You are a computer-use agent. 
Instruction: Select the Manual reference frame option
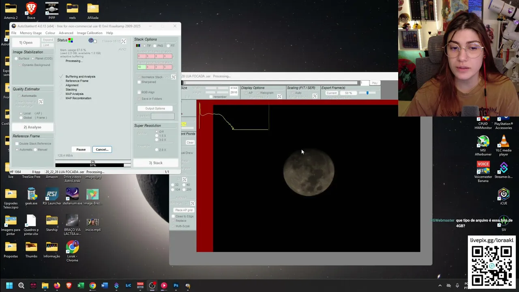coord(41,150)
